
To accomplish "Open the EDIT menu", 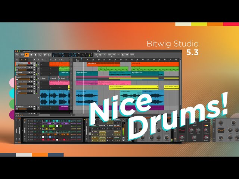I will (109, 55).
